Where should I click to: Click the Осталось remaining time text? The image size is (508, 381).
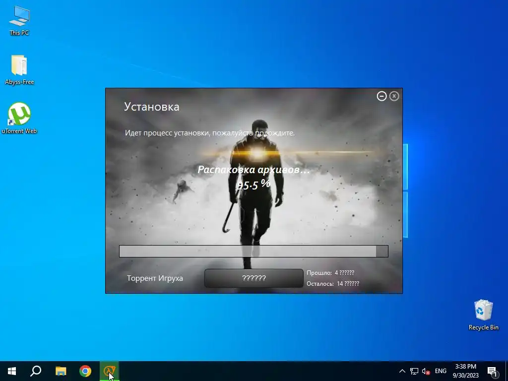click(x=333, y=283)
